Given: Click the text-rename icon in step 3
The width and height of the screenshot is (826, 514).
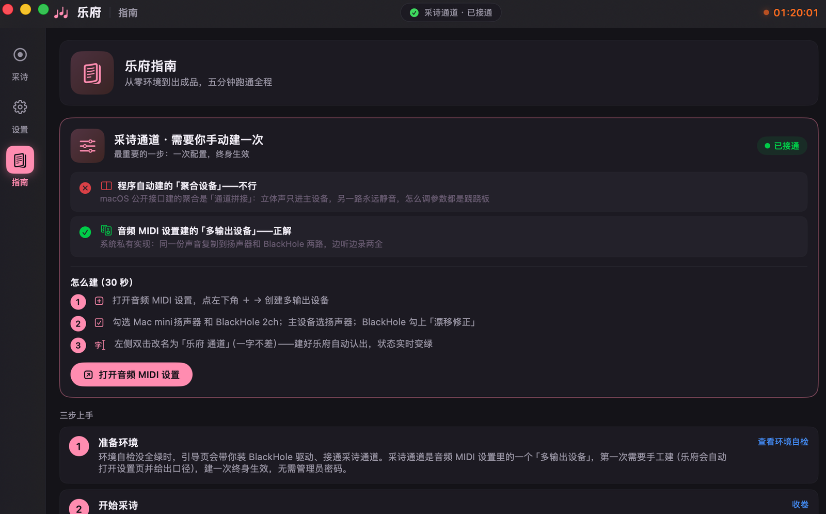Looking at the screenshot, I should 100,345.
